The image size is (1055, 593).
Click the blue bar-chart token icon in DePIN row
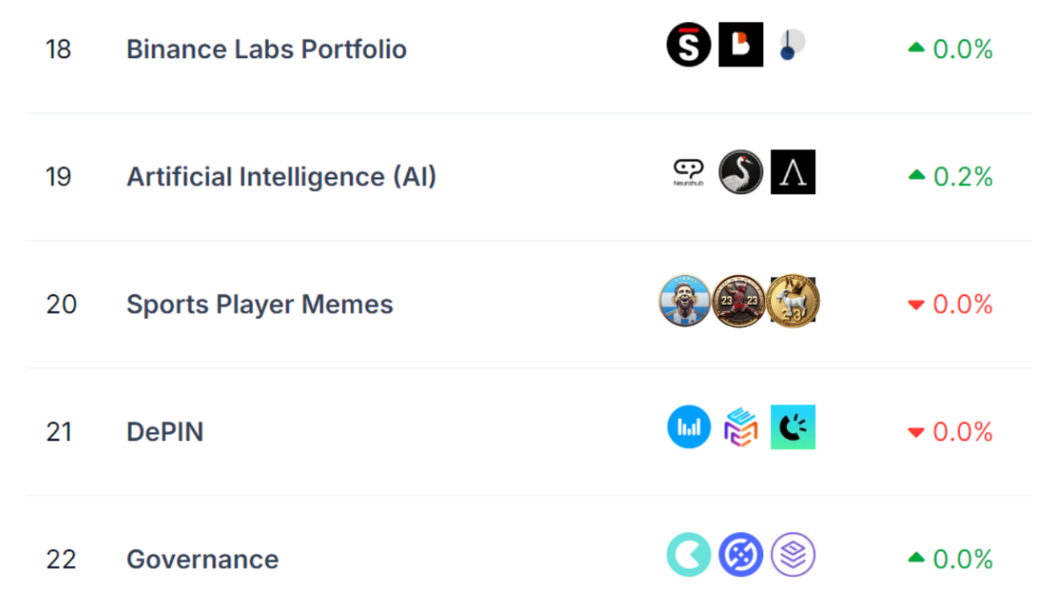(688, 427)
